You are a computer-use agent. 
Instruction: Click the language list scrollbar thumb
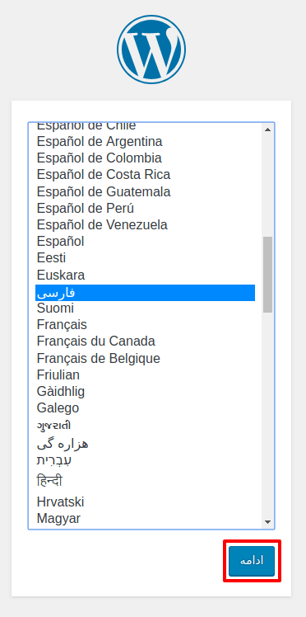click(x=268, y=274)
